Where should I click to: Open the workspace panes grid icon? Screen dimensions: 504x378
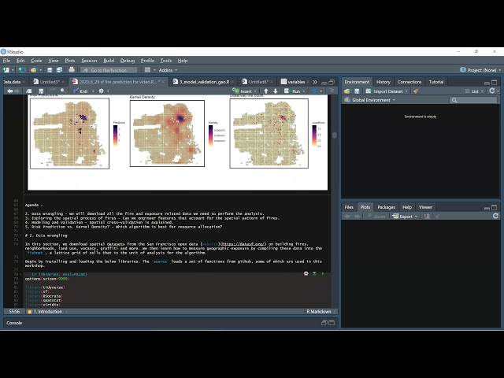tap(147, 70)
